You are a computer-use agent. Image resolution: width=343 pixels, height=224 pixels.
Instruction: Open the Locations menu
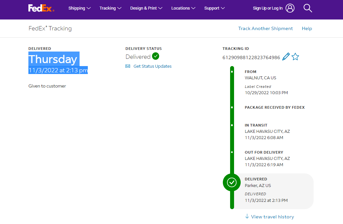(183, 8)
